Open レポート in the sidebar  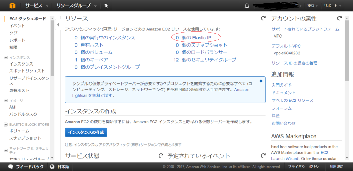[17, 40]
